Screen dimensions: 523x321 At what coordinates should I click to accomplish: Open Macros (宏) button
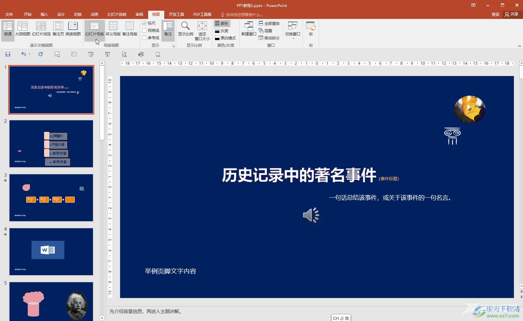click(x=311, y=29)
